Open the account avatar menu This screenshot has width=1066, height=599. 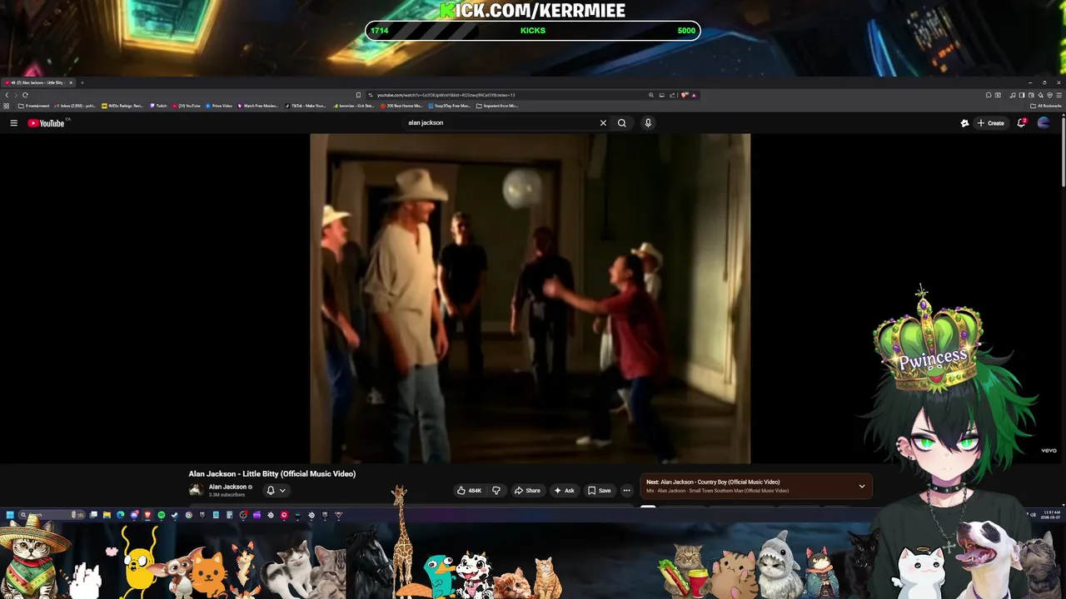[x=1044, y=123]
